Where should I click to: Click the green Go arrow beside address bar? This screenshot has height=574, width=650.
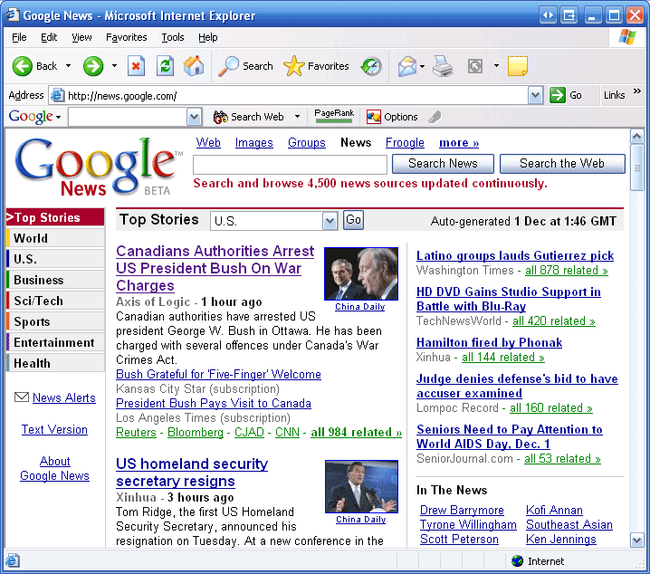pos(557,95)
